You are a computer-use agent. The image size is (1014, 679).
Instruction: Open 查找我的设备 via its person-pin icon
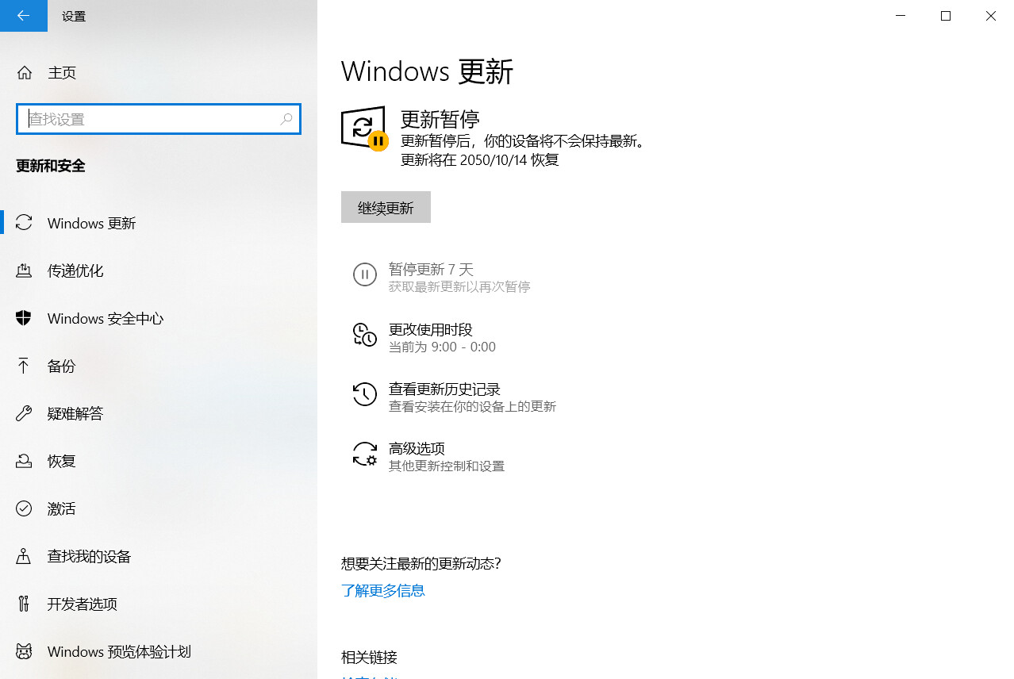click(24, 556)
